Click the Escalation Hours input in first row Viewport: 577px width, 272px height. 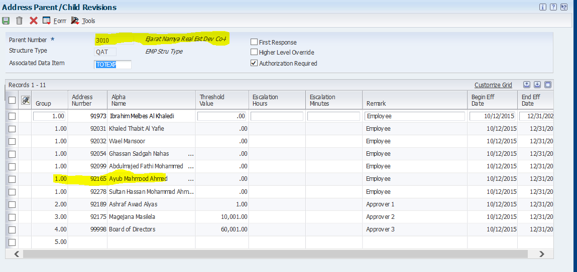[x=277, y=116]
